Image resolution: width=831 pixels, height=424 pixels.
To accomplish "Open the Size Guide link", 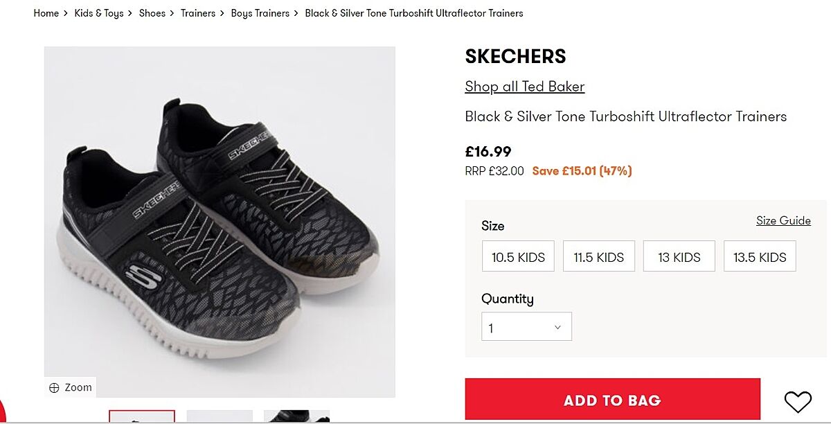I will pos(783,220).
